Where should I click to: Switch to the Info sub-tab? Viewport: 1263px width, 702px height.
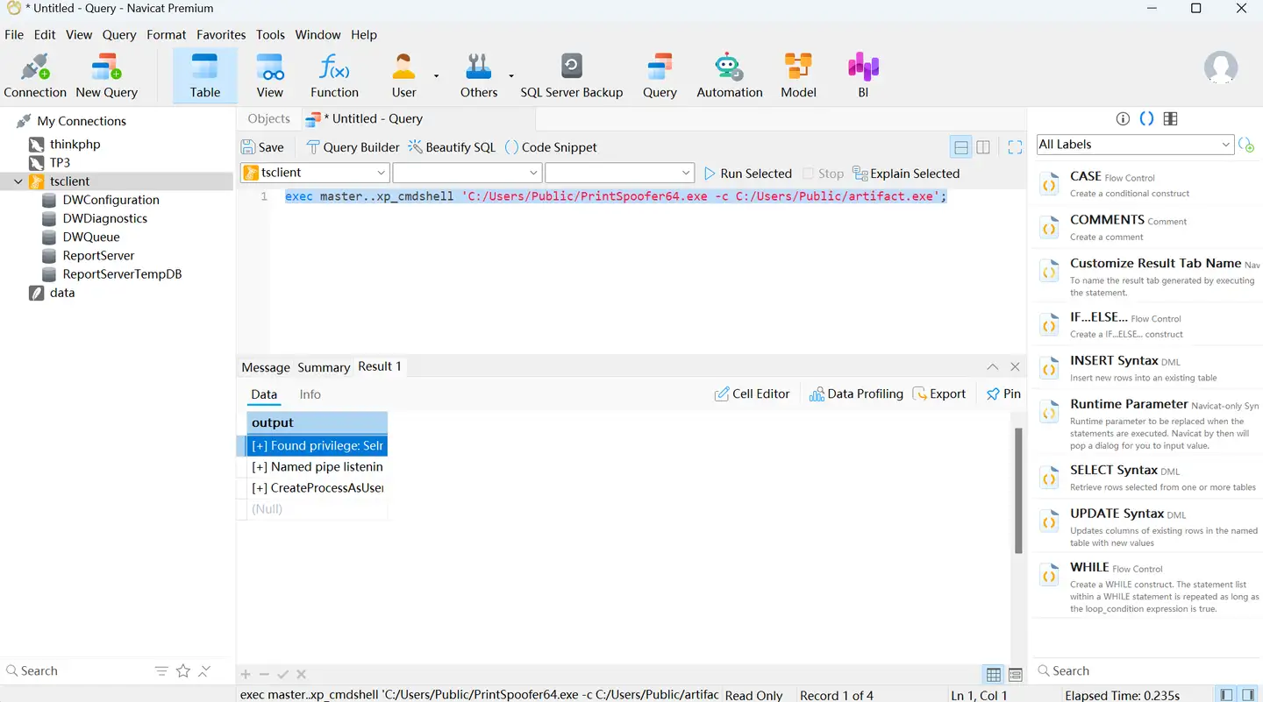click(x=310, y=394)
